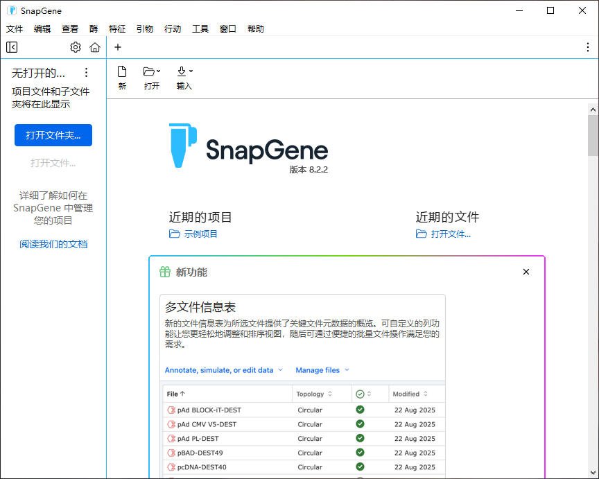The image size is (599, 479).
Task: Add a new tab with plus icon
Action: click(x=118, y=47)
